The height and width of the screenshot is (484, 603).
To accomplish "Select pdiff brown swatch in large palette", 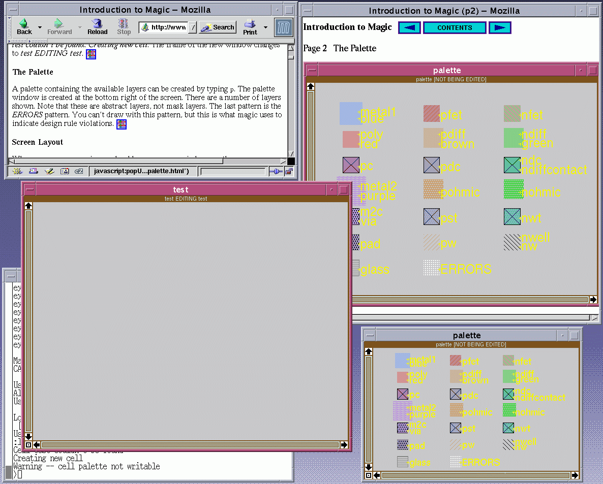I will pos(433,138).
